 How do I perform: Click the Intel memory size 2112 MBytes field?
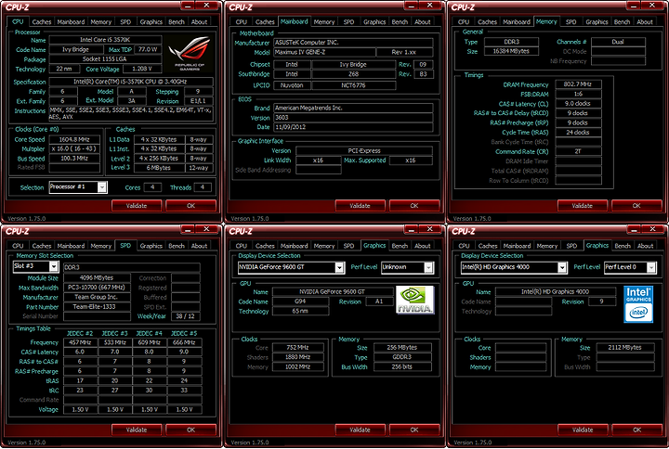pyautogui.click(x=625, y=348)
